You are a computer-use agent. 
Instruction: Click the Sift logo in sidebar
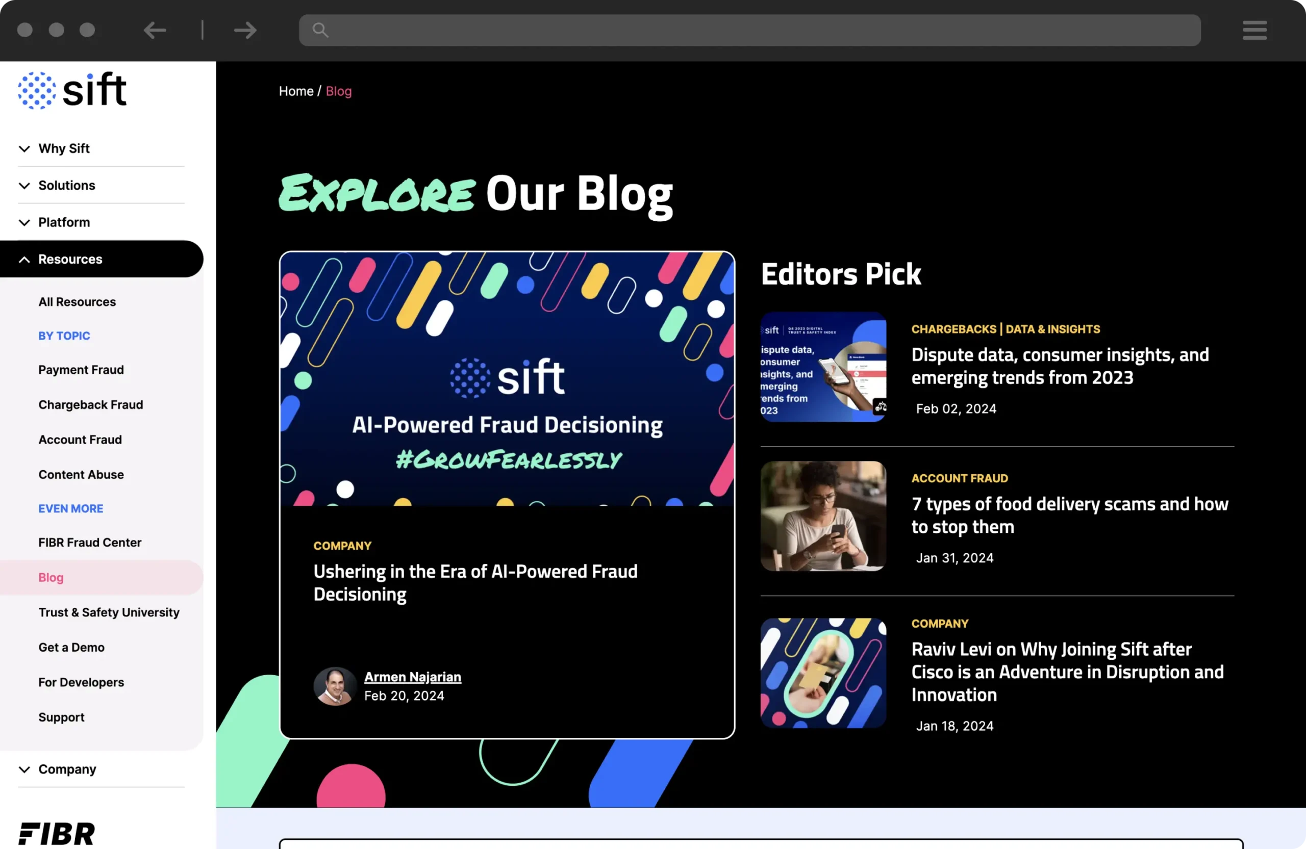tap(72, 90)
